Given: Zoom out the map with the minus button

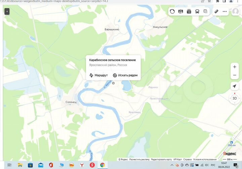Looking at the screenshot, I should [x=235, y=75].
